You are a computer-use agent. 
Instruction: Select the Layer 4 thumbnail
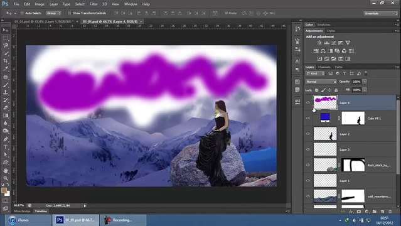tap(325, 102)
